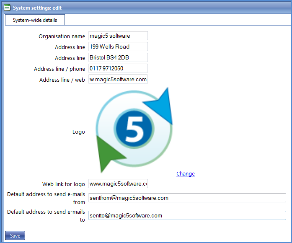Click the System settings window icon

pyautogui.click(x=7, y=8)
